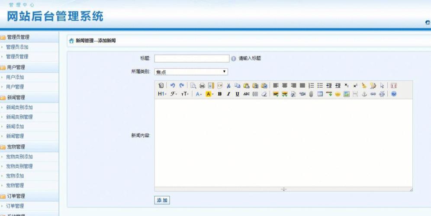Click the clear HTML broom icon
This screenshot has height=216, width=431.
click(364, 86)
